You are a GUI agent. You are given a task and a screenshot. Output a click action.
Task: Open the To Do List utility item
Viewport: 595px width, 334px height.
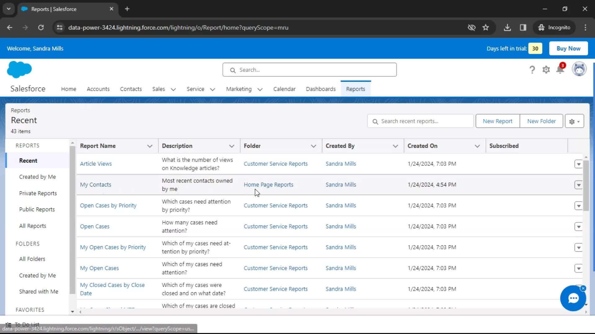pos(22,324)
